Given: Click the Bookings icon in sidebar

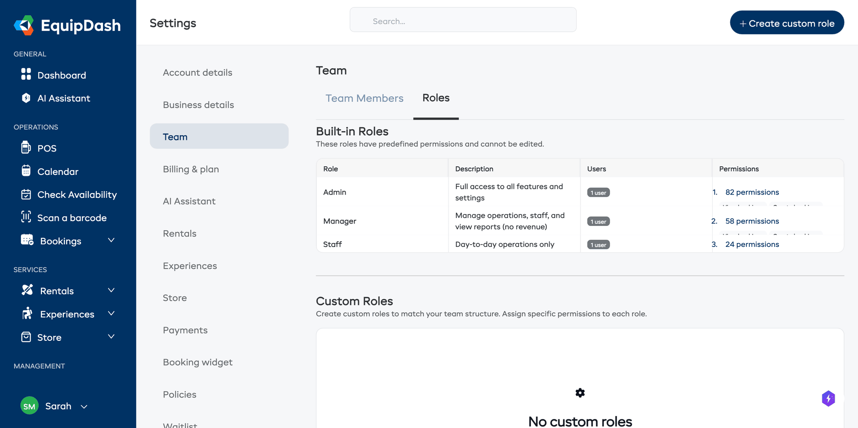Looking at the screenshot, I should tap(27, 240).
